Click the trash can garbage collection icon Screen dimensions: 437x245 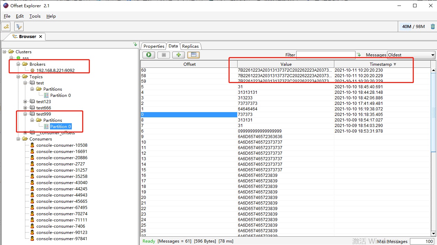432,26
